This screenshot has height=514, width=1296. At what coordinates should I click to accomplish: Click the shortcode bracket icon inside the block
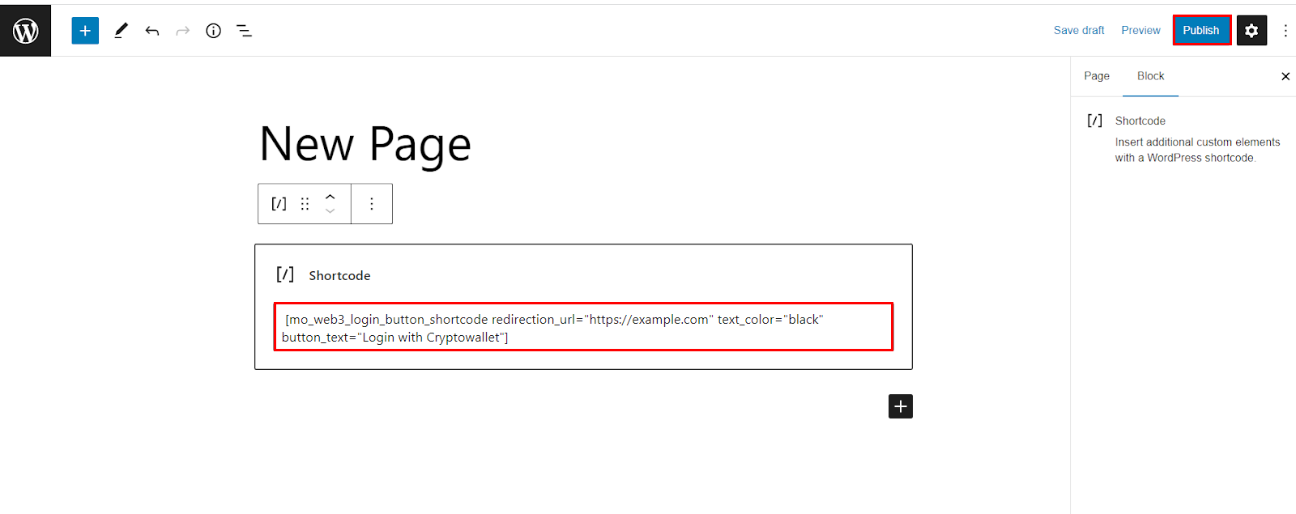[x=285, y=274]
